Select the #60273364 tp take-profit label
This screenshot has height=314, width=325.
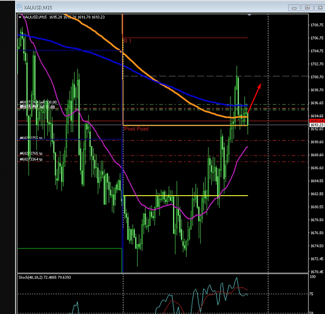31,159
